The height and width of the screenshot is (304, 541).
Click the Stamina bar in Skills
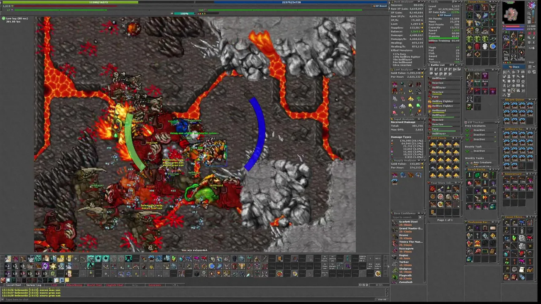pyautogui.click(x=444, y=38)
